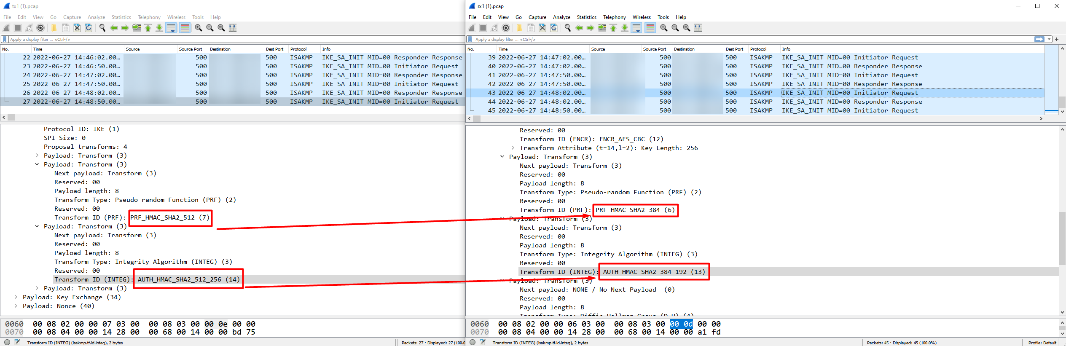This screenshot has width=1066, height=346.
Task: Open the Statistics menu in rx1 window
Action: click(586, 17)
